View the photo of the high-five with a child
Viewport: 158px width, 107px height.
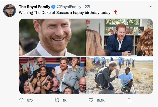[120, 75]
